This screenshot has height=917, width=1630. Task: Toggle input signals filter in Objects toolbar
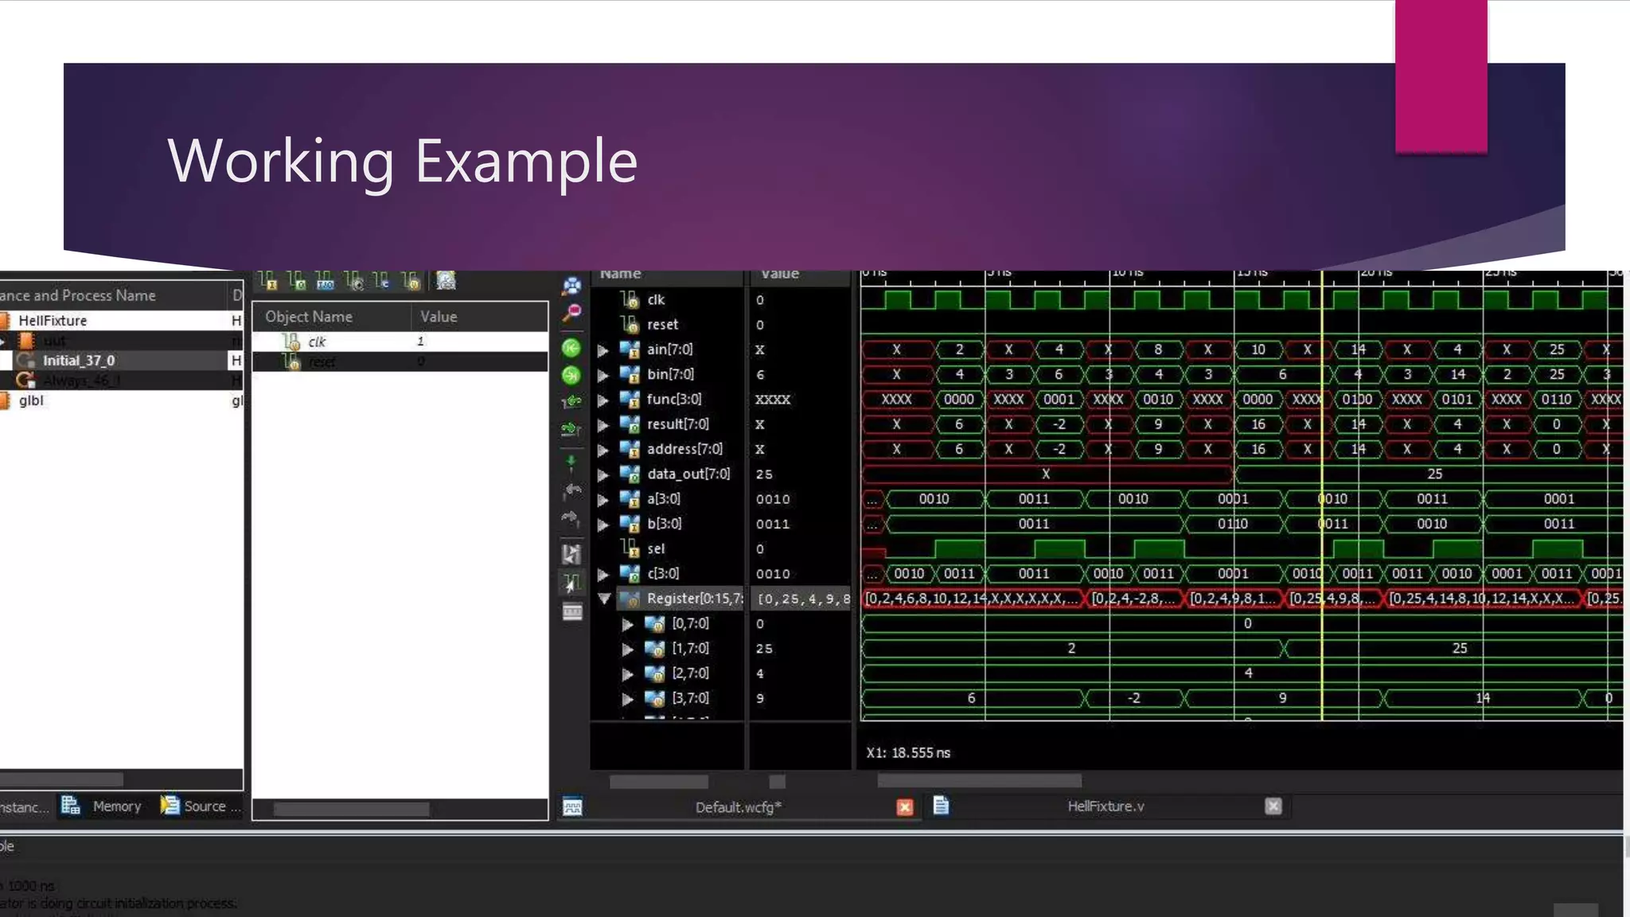267,281
